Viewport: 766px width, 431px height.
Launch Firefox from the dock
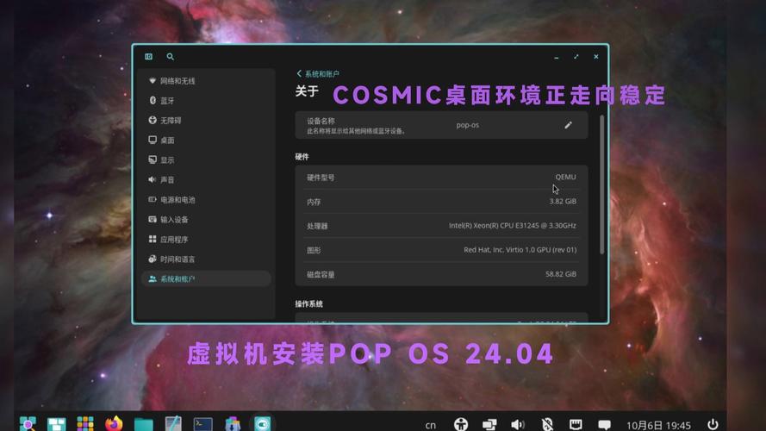pos(115,423)
